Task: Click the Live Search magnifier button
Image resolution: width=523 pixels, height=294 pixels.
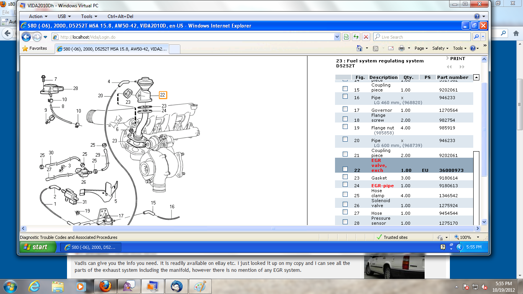Action: click(x=476, y=37)
